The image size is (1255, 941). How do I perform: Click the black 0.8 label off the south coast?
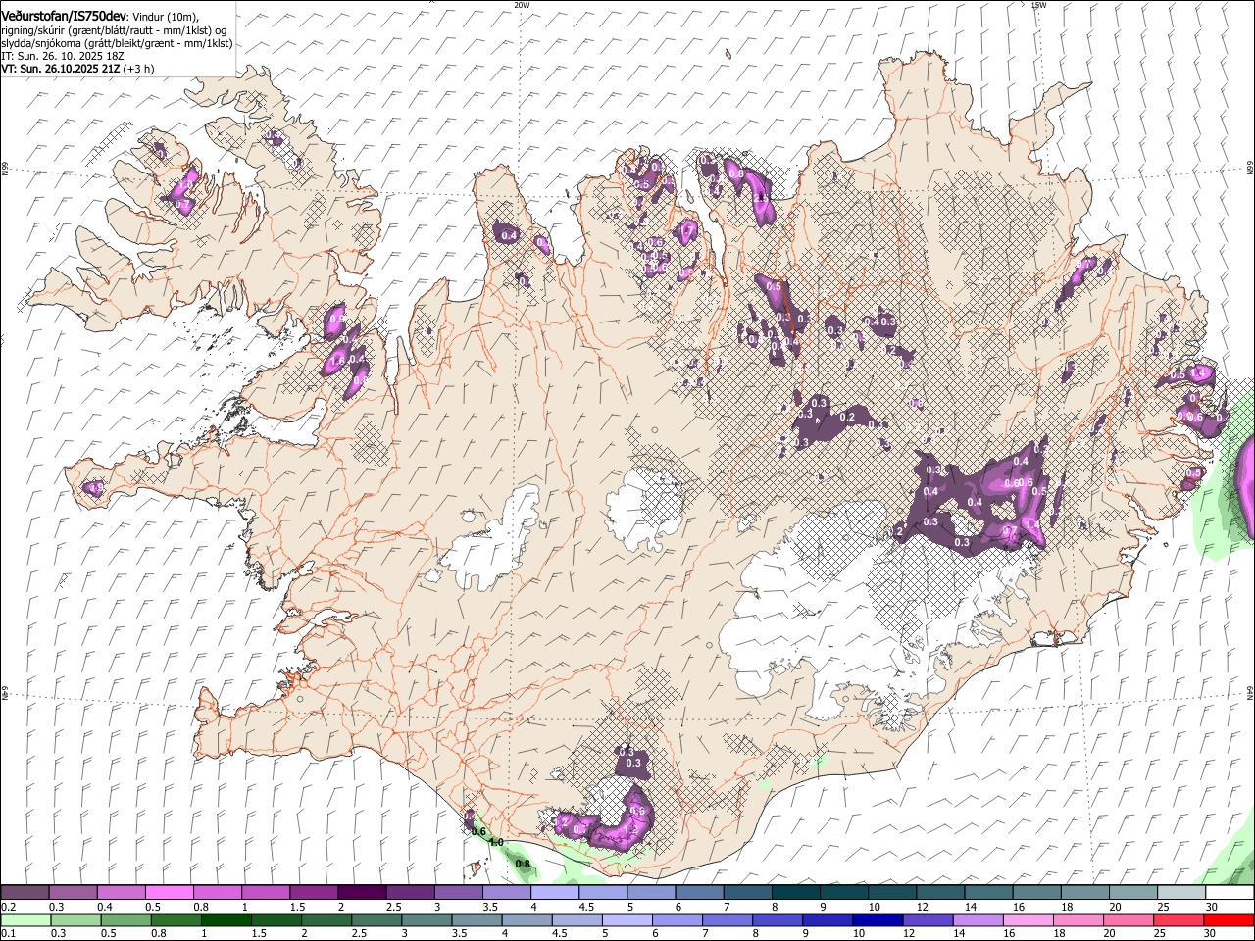pos(523,864)
